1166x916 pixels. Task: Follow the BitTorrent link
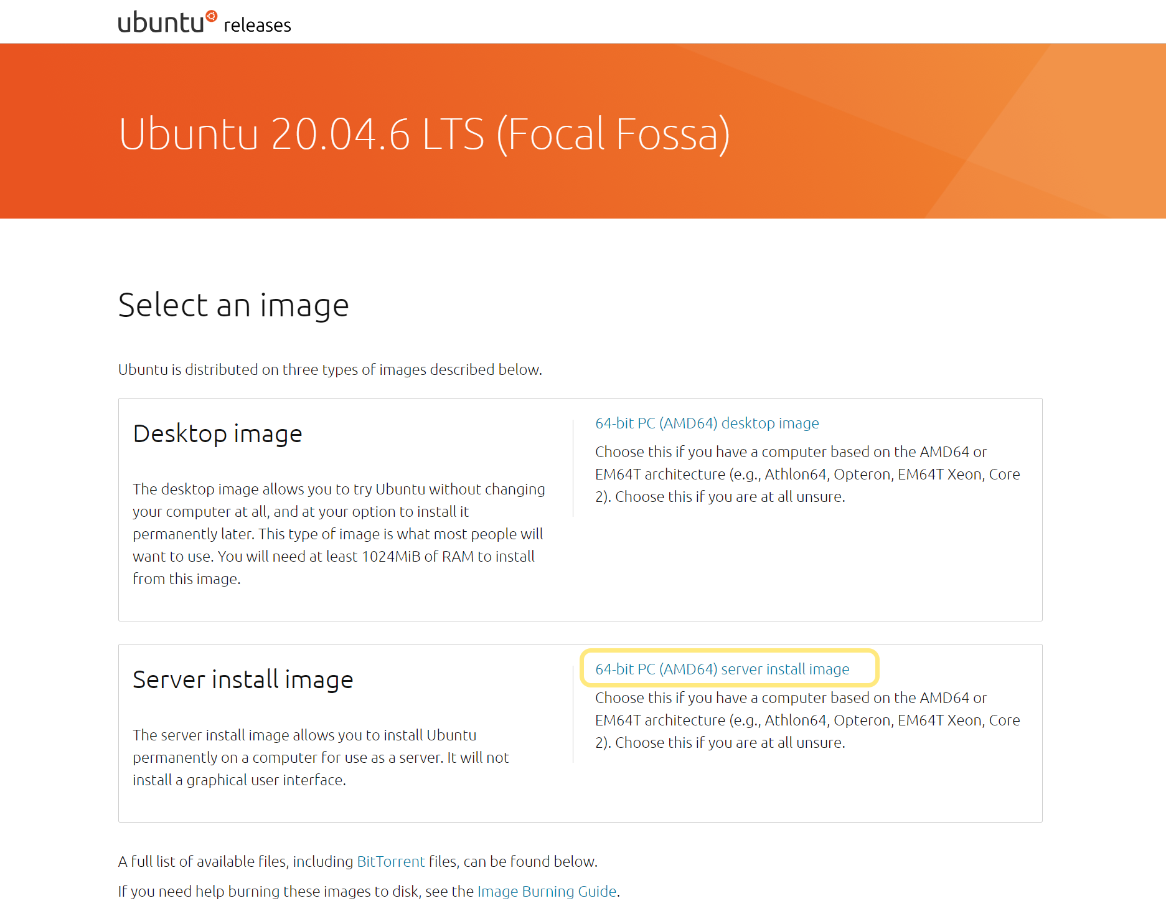[391, 862]
